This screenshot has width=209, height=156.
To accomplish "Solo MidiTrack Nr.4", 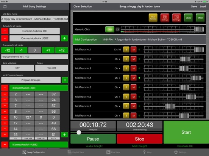I will pos(126,78).
